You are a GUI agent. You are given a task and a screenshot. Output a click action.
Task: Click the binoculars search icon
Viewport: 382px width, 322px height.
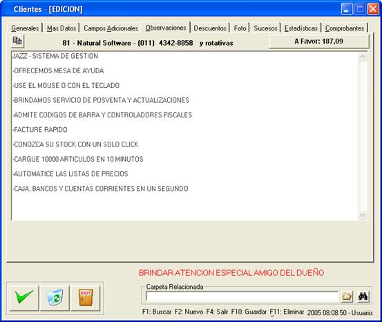363,296
